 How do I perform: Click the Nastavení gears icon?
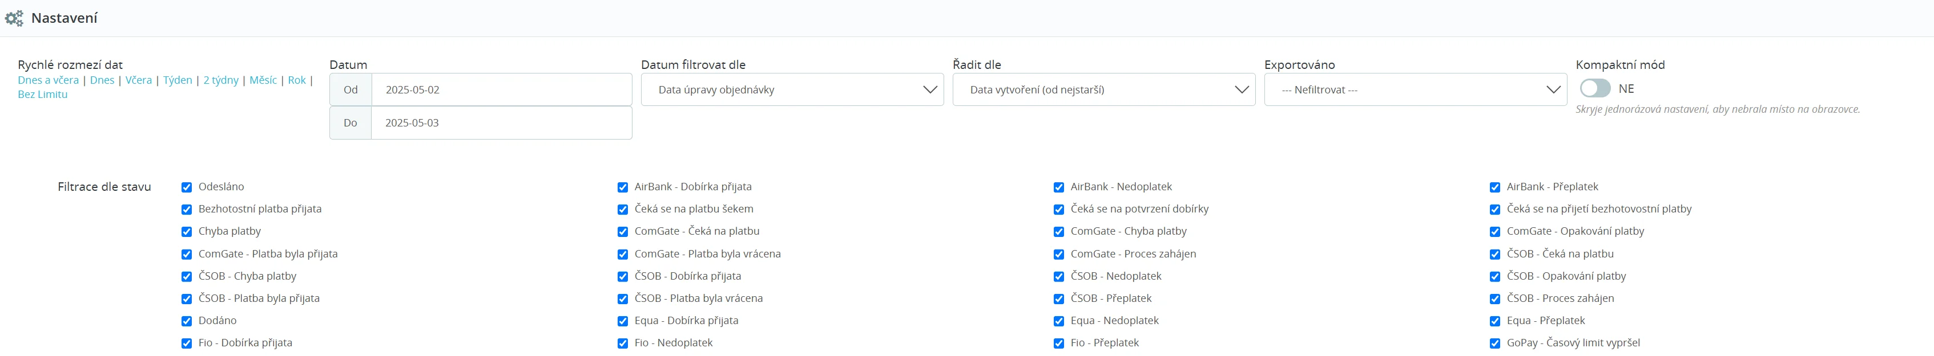(x=14, y=18)
